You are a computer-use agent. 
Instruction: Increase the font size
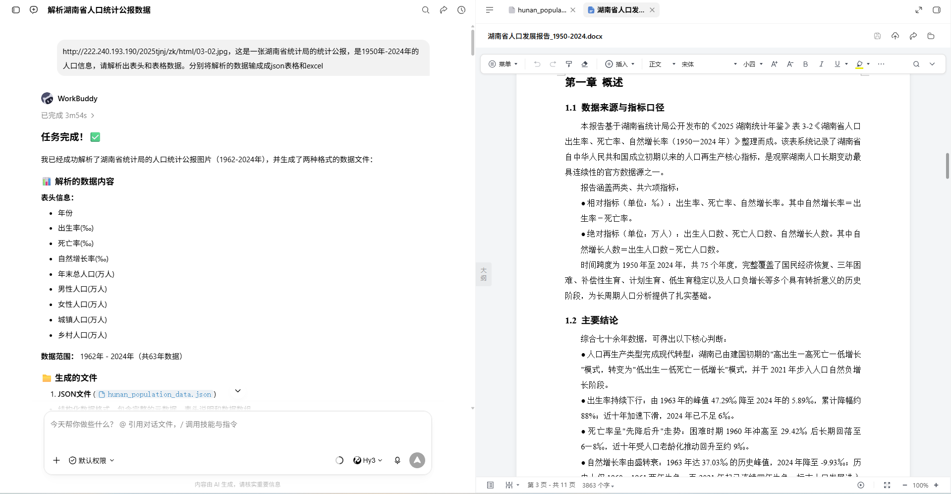click(774, 64)
